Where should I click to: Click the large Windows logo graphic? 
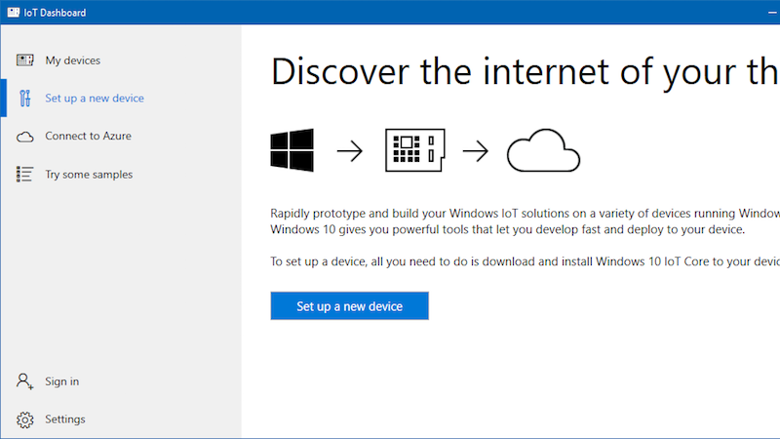point(292,150)
